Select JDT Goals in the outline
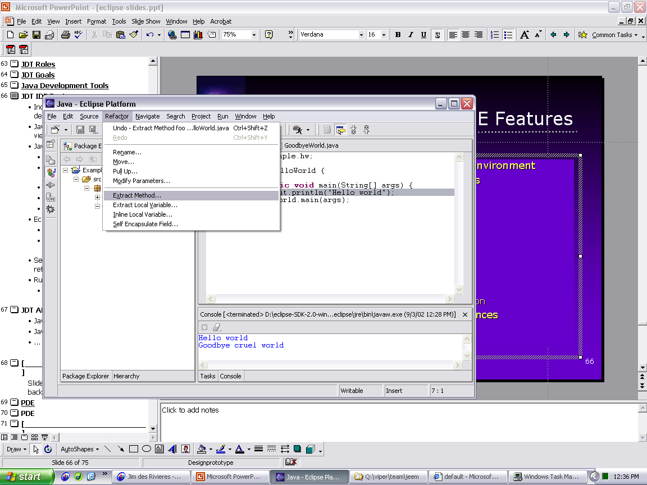Image resolution: width=647 pixels, height=485 pixels. pyautogui.click(x=38, y=75)
